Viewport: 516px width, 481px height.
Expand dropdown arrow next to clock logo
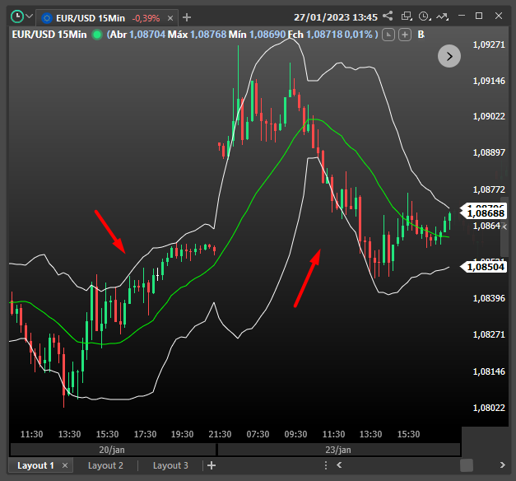(x=30, y=16)
